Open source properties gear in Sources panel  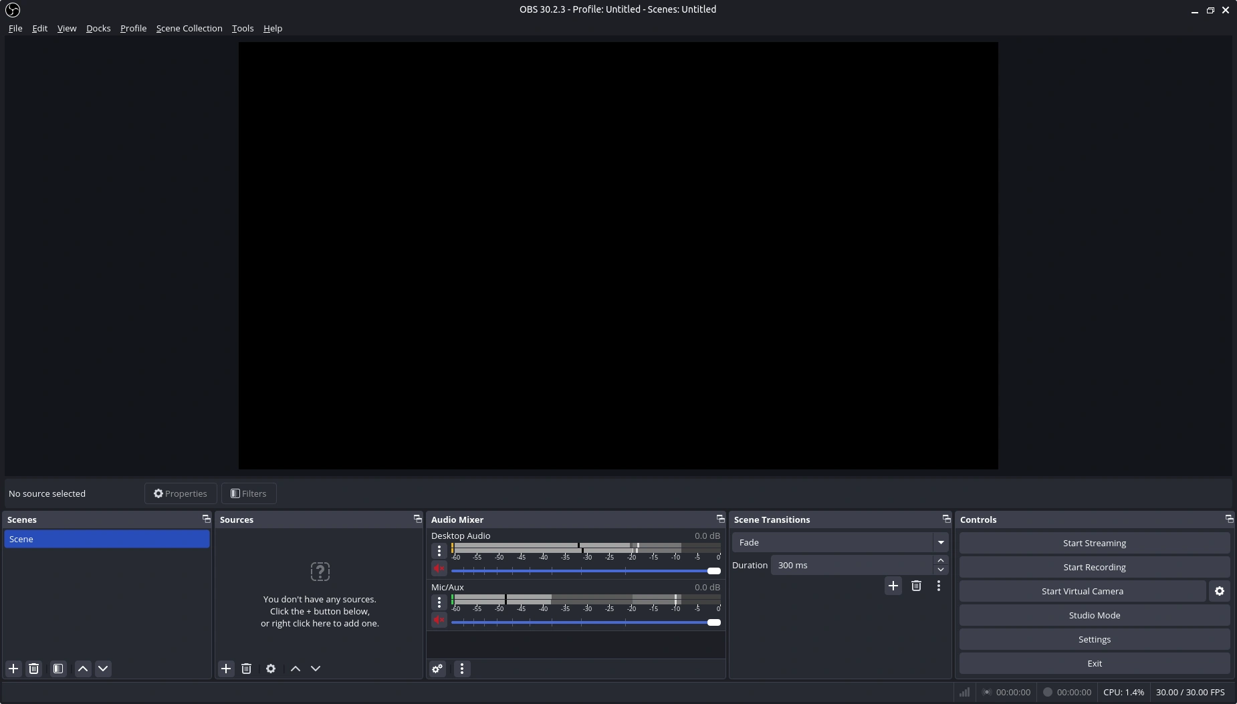(271, 669)
